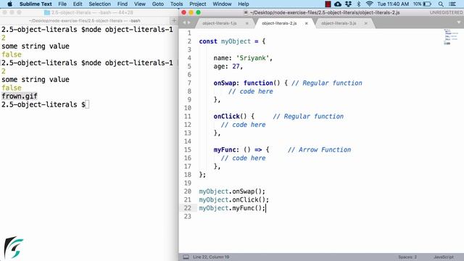
Task: Switch to object-literals-3.js tab
Action: pos(339,23)
